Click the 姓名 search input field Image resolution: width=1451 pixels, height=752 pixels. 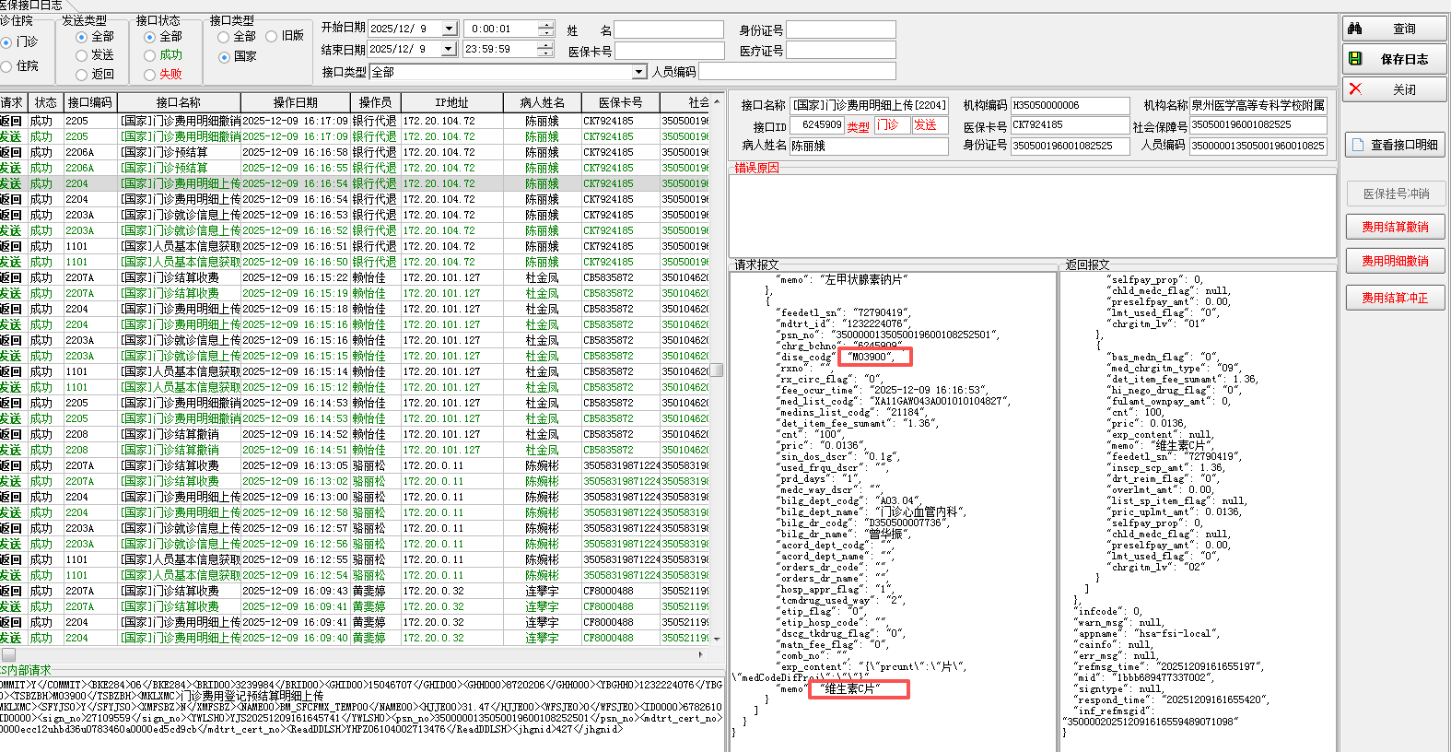pyautogui.click(x=669, y=29)
